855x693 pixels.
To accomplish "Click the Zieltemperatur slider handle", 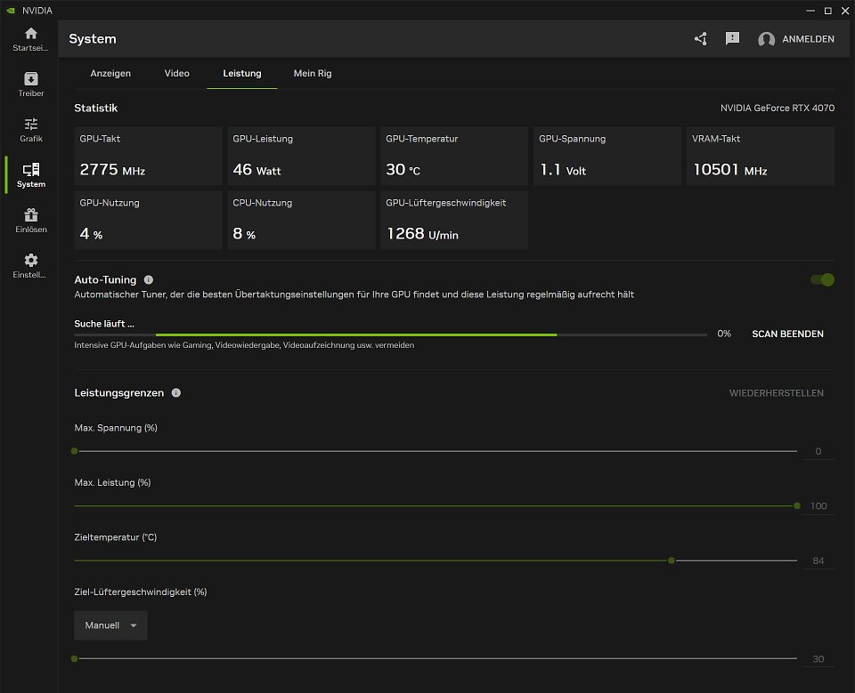I will click(672, 560).
